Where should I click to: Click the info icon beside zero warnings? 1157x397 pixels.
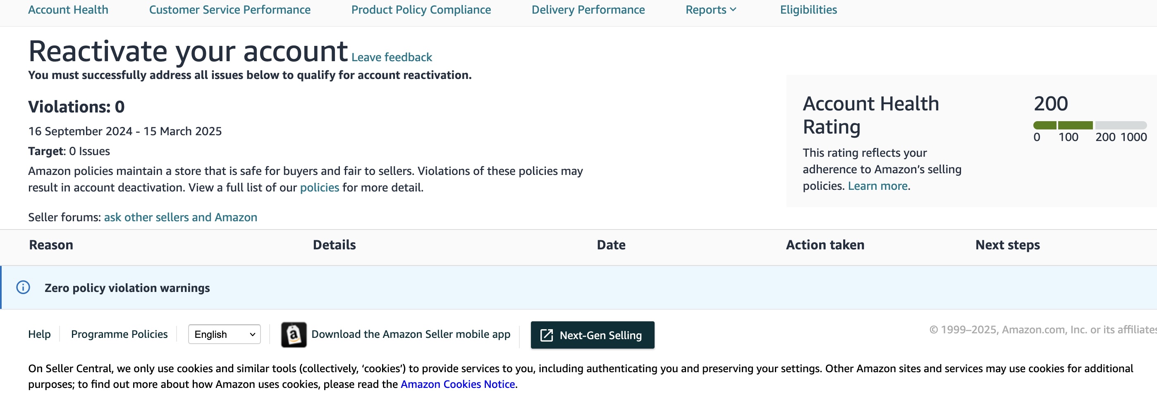coord(23,287)
